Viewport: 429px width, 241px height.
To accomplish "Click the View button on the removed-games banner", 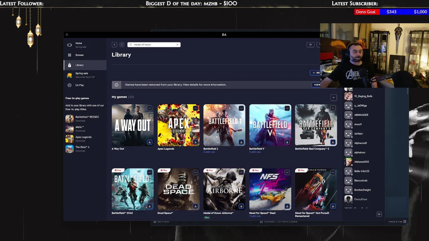I will [x=316, y=85].
